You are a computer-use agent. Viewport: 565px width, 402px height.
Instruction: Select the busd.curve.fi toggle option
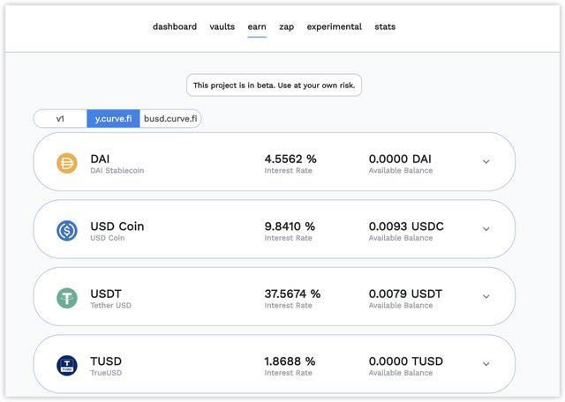(170, 118)
